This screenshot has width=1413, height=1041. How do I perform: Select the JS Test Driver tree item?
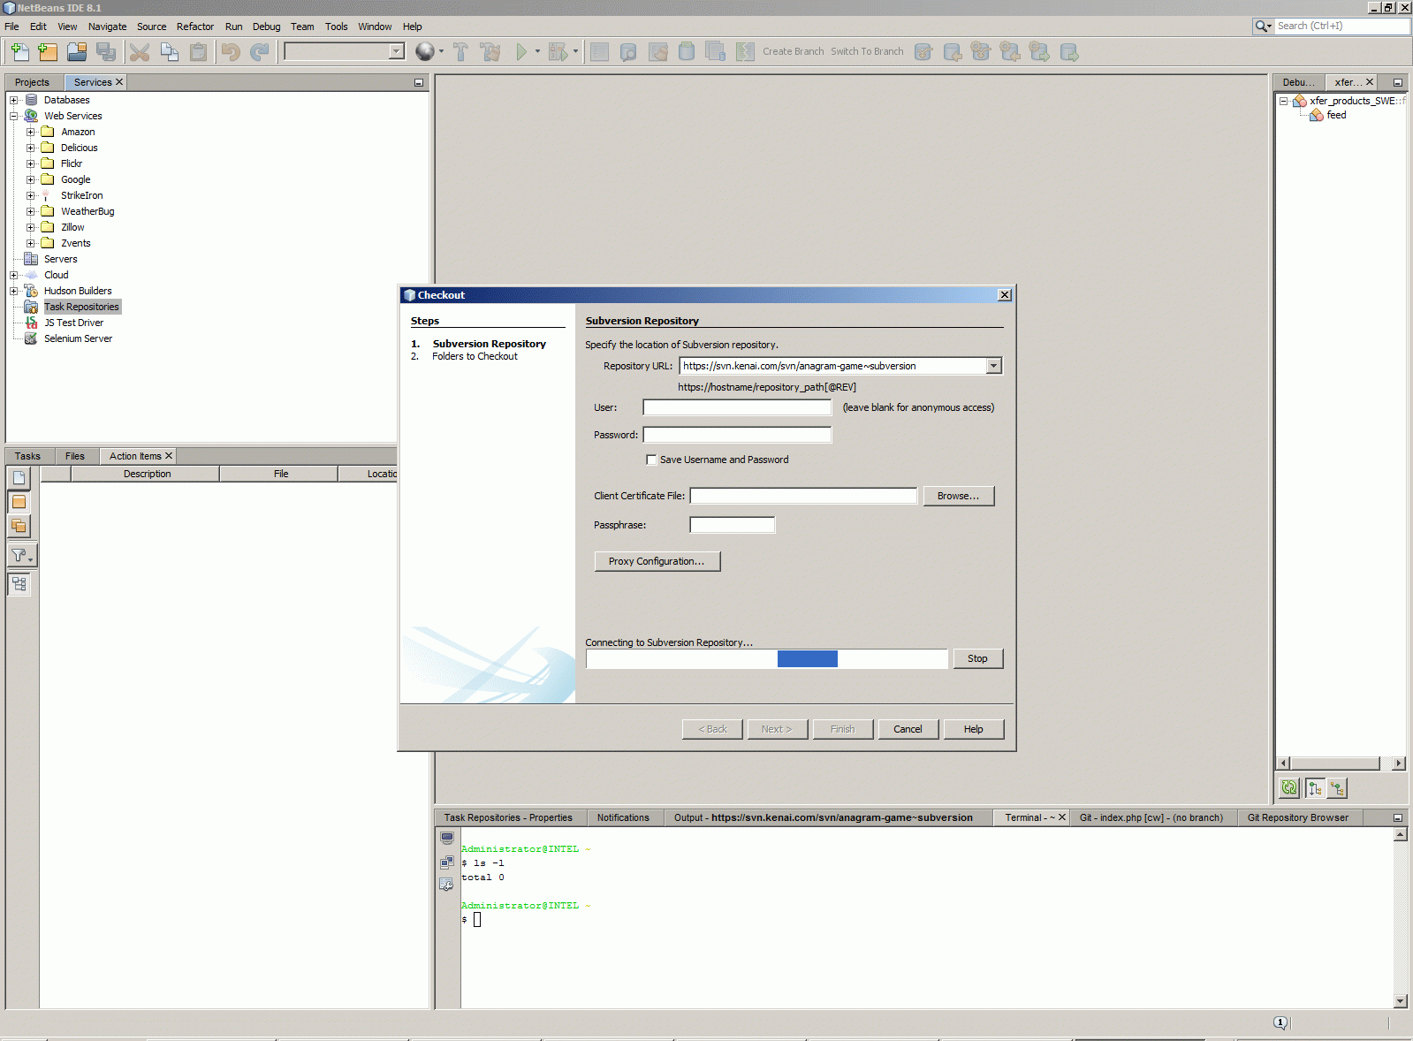(74, 323)
